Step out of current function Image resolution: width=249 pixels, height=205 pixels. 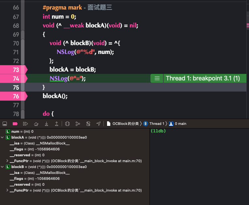click(56, 124)
